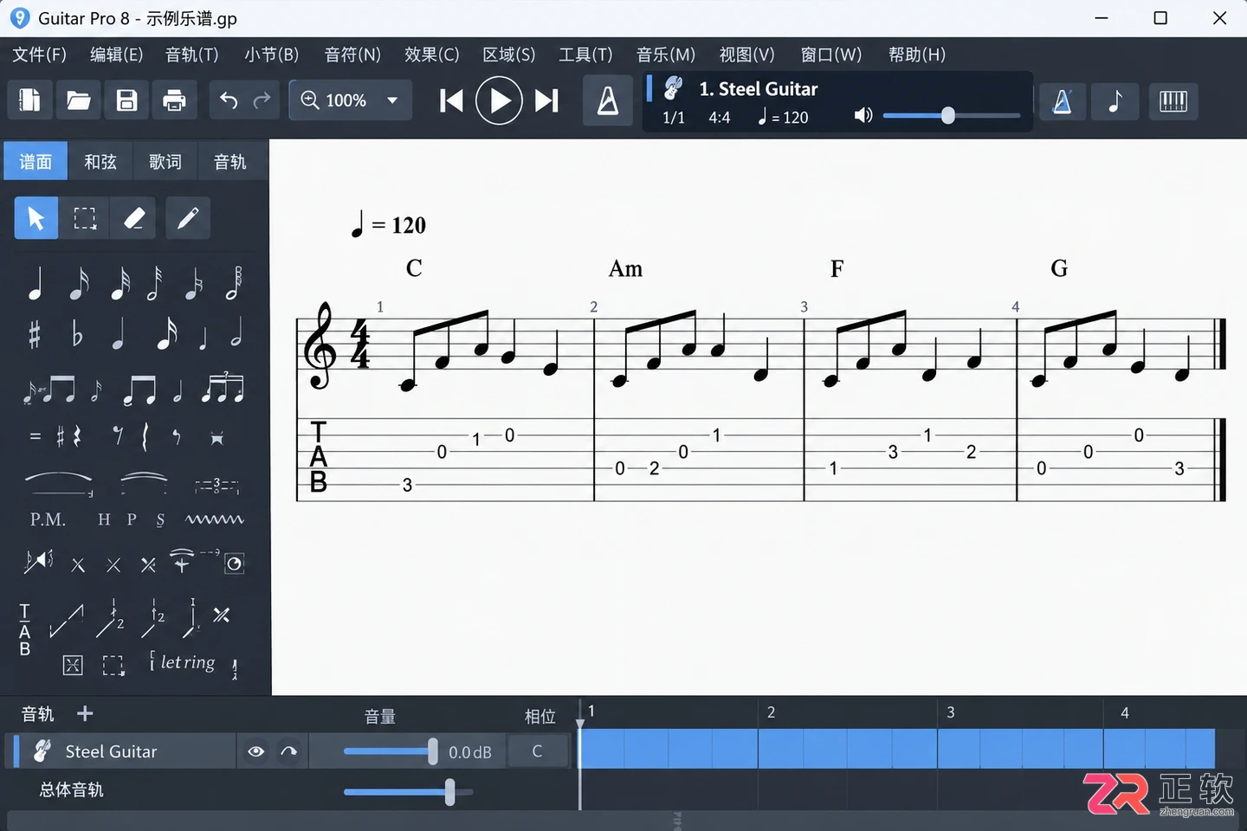The image size is (1247, 831).
Task: Open the 工具(T) menu
Action: (x=586, y=55)
